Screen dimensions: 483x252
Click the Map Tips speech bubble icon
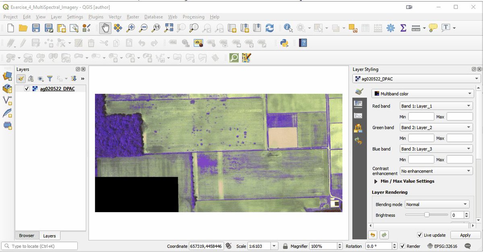pos(433,28)
